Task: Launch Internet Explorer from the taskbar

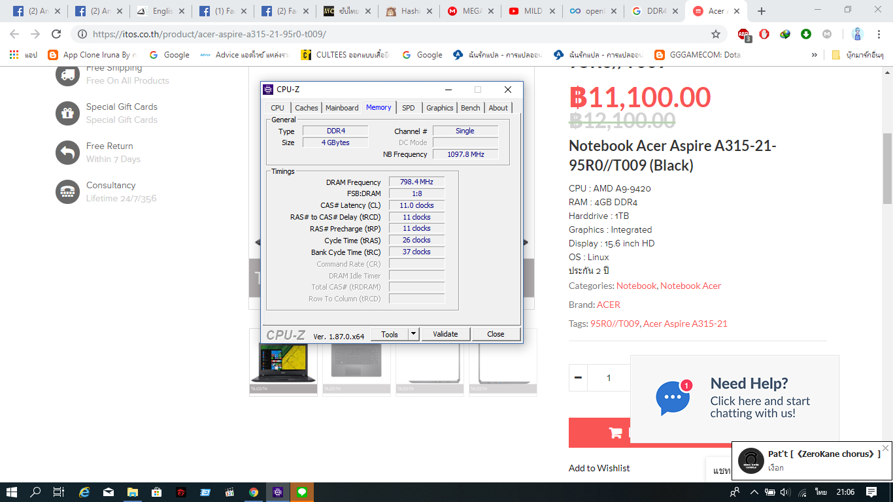Action: point(84,492)
